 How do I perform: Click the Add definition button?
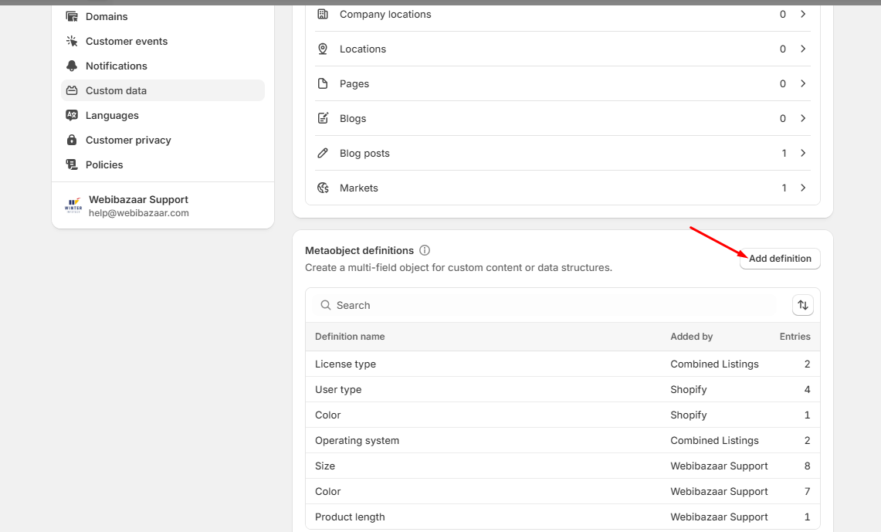(780, 259)
